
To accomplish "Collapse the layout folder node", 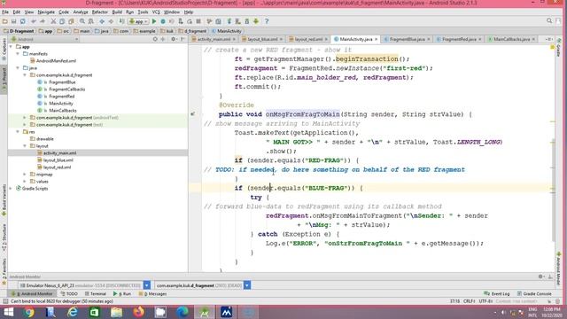I will click(x=25, y=145).
